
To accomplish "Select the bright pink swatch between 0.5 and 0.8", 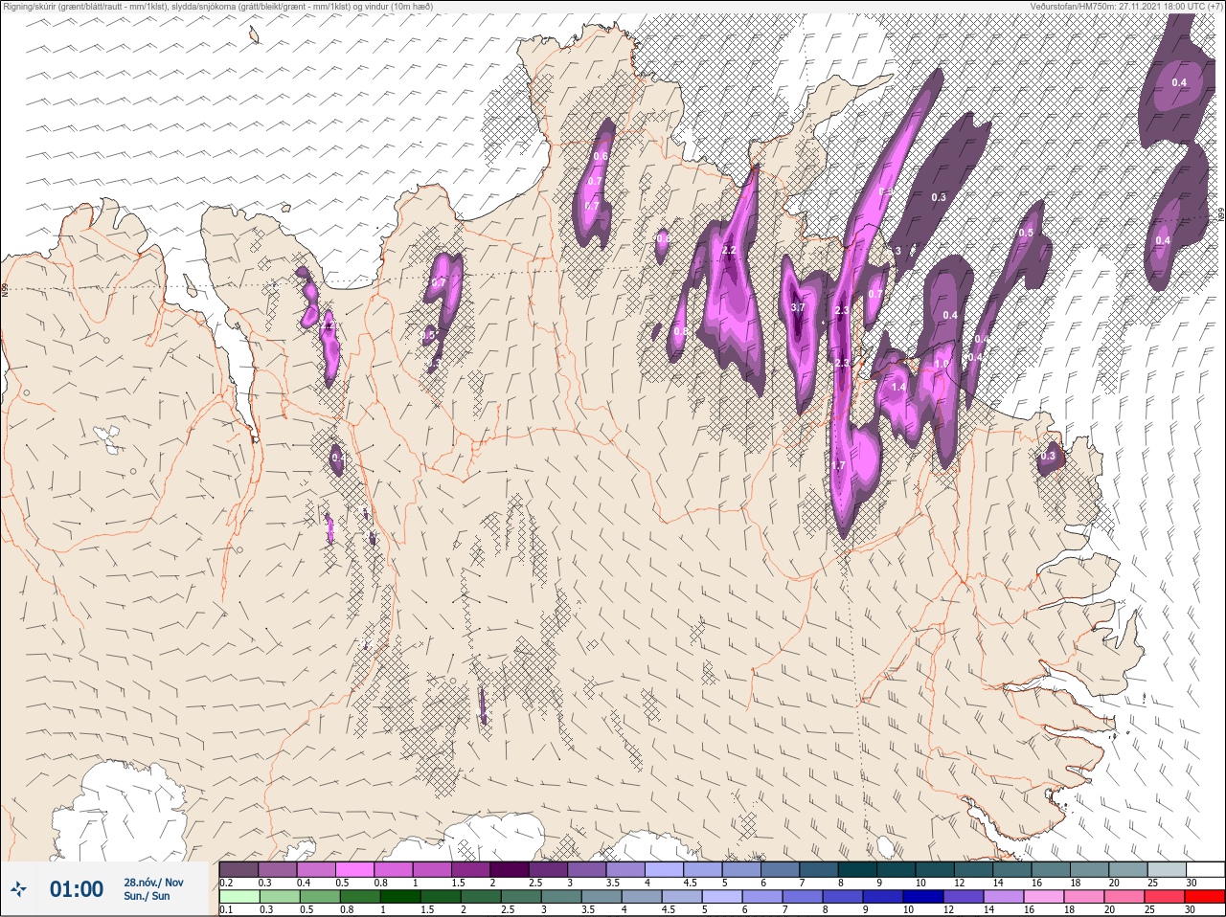I will point(355,869).
